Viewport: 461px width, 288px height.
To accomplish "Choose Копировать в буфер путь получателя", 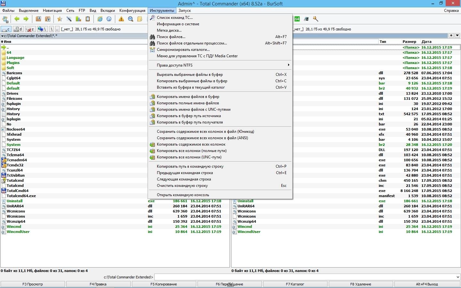I will click(x=220, y=122).
